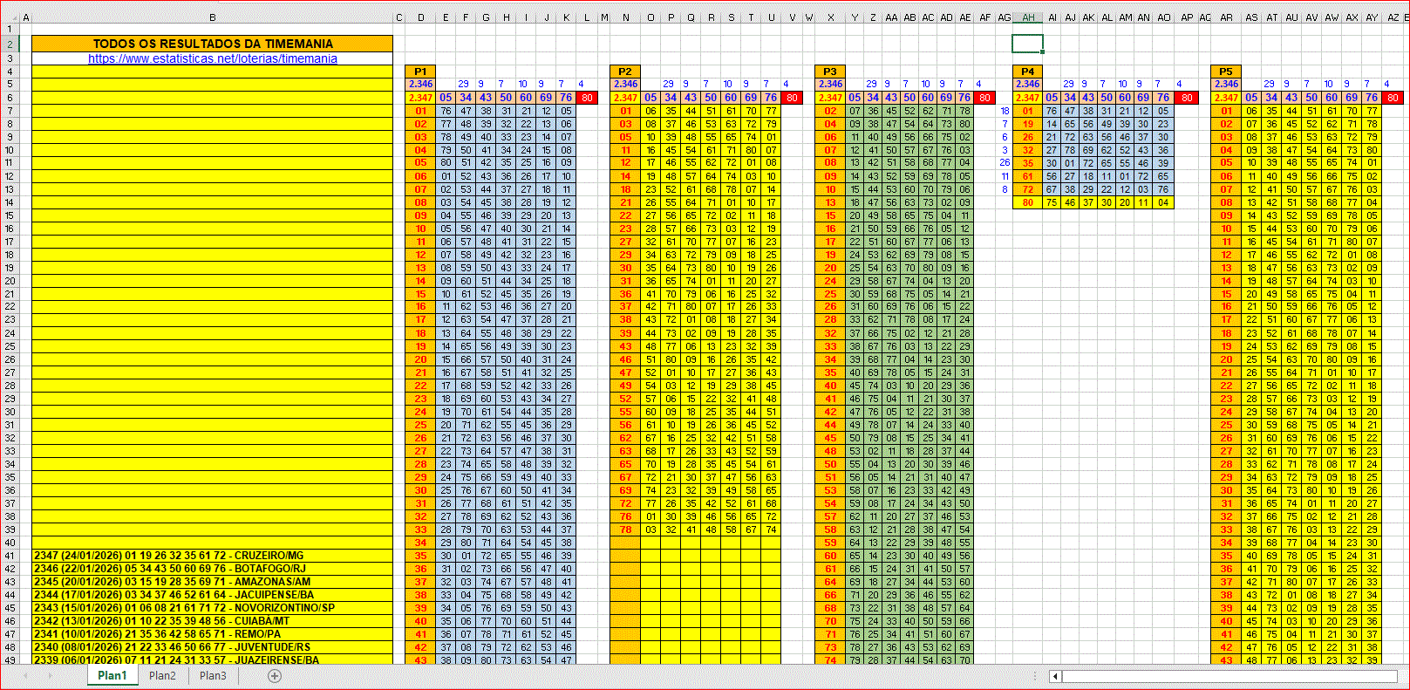Add a new sheet with plus button

[275, 676]
